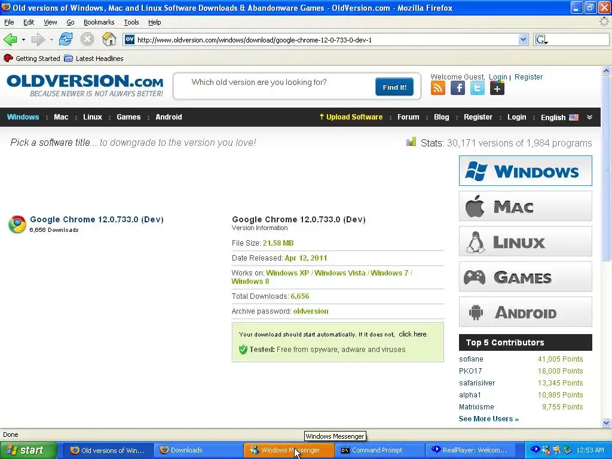This screenshot has width=612, height=459.
Task: Click the Login link near Welcome Guest
Action: 498,77
